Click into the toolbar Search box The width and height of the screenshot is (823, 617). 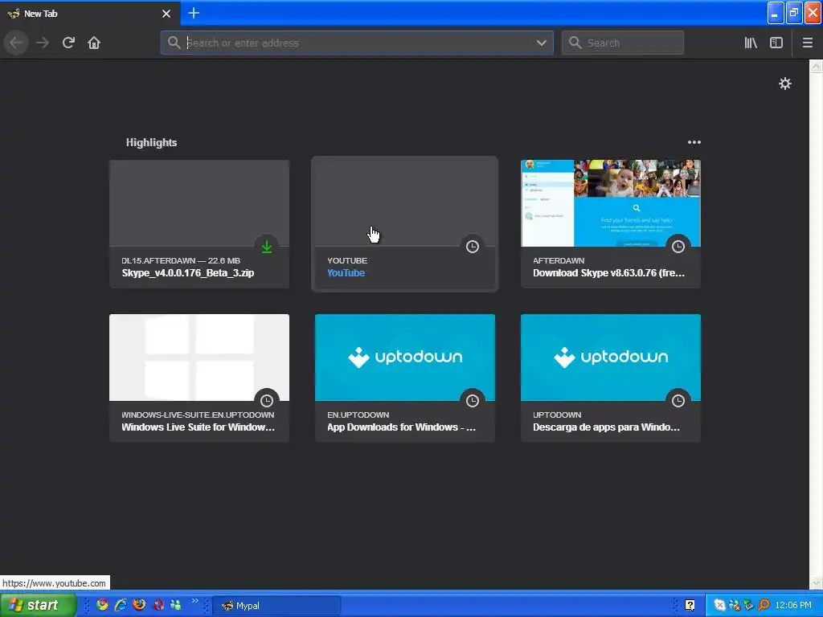coord(623,43)
